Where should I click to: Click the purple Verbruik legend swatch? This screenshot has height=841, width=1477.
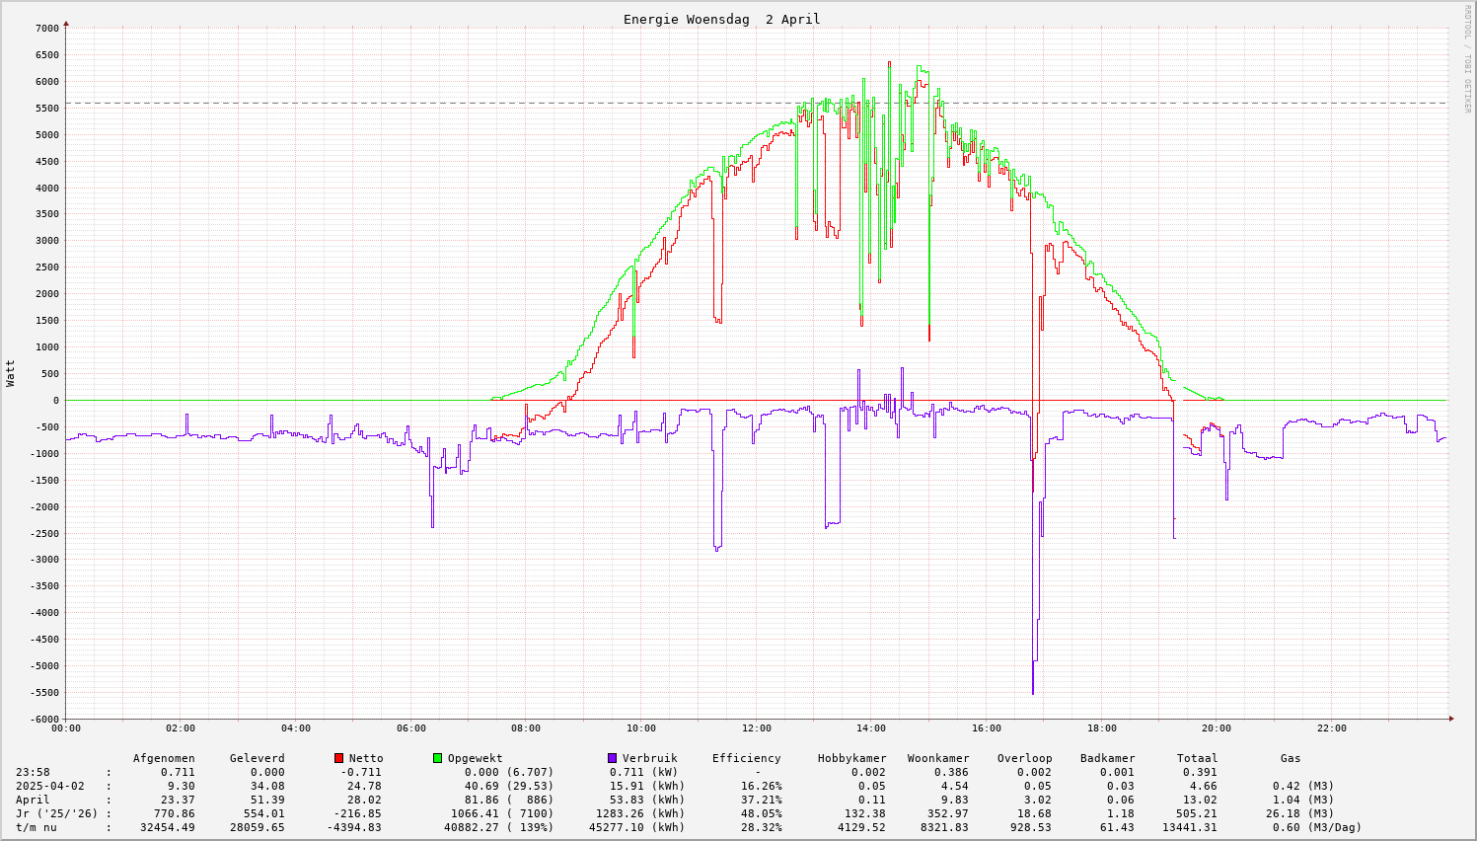(x=612, y=758)
